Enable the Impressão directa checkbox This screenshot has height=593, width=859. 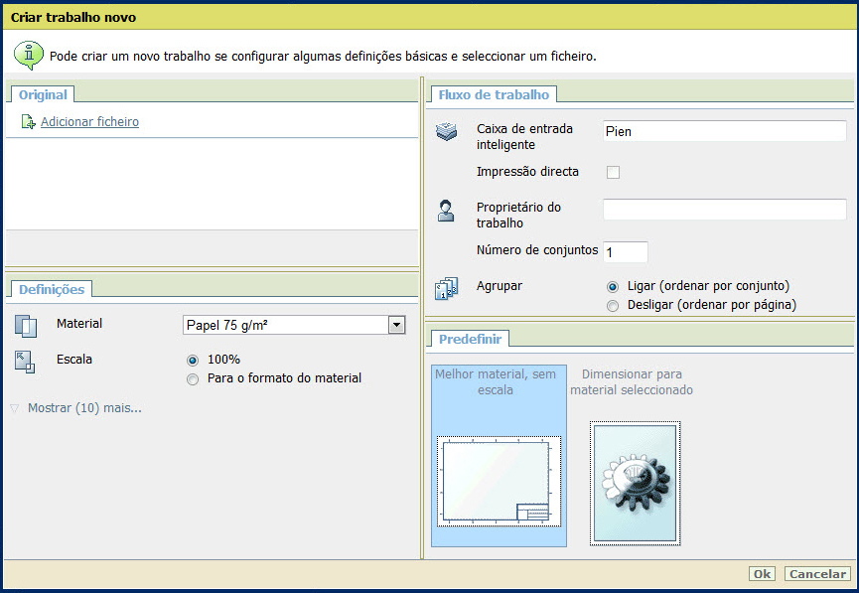[x=614, y=172]
